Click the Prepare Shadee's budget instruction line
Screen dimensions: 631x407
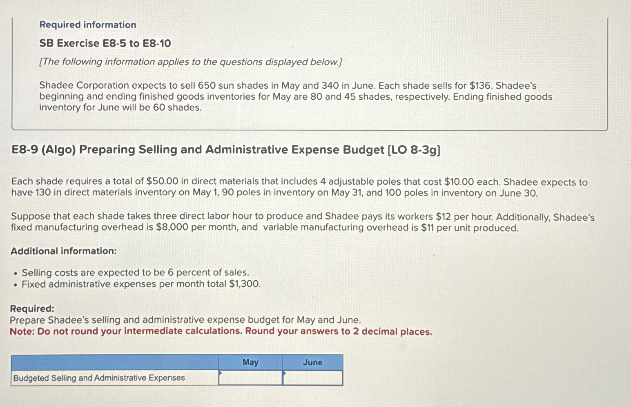tap(186, 320)
